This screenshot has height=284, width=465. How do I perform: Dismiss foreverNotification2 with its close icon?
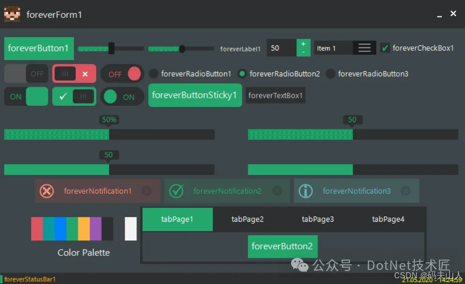tap(277, 191)
